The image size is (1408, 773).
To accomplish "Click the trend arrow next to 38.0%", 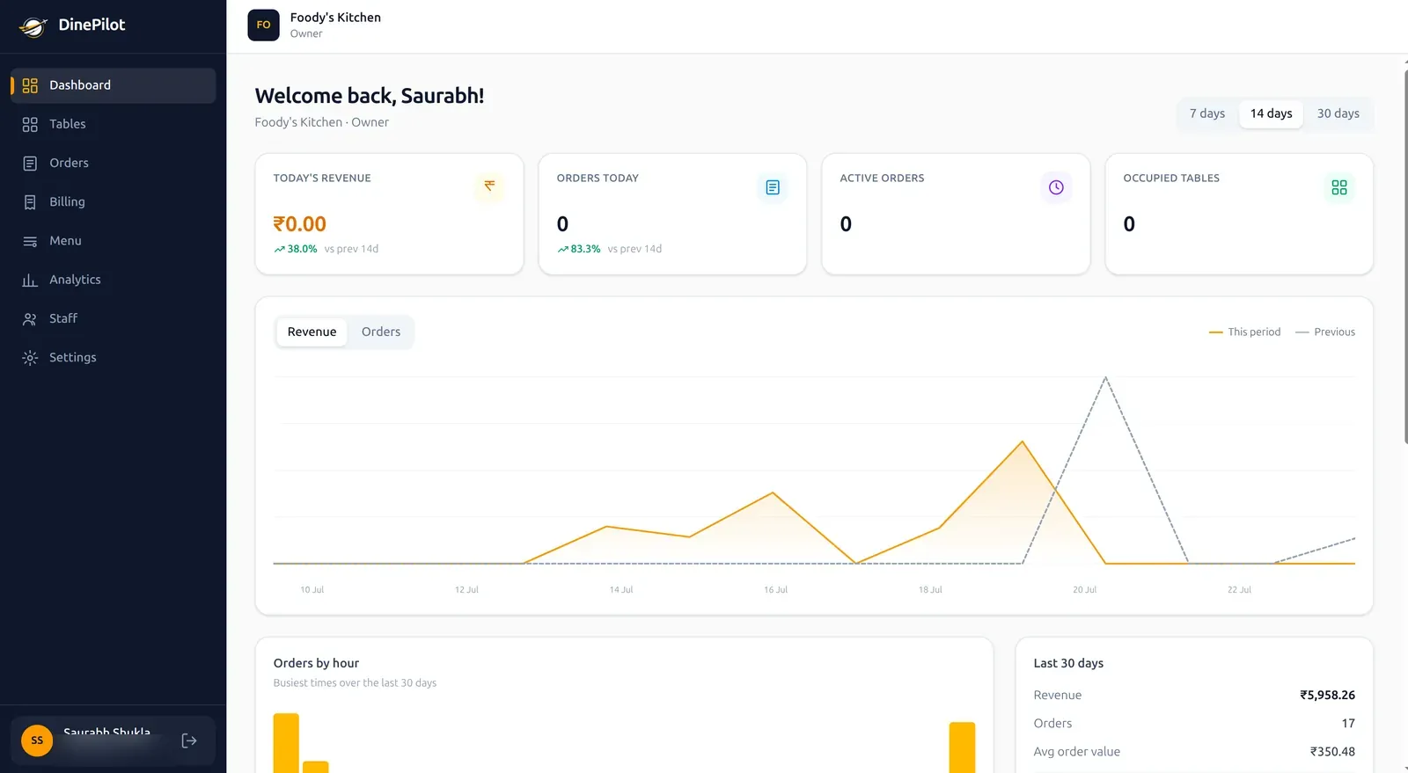I will pos(279,249).
